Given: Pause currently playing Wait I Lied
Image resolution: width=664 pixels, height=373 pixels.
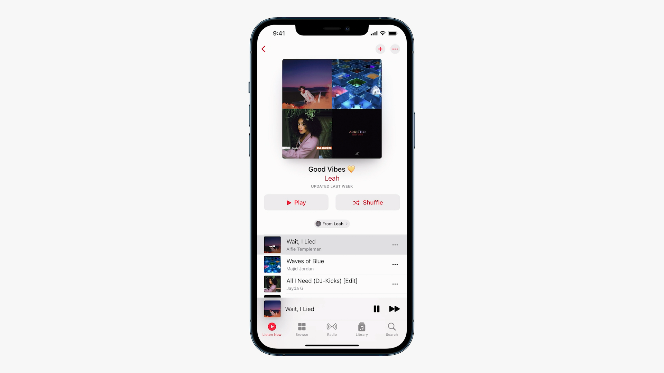Looking at the screenshot, I should (x=376, y=309).
